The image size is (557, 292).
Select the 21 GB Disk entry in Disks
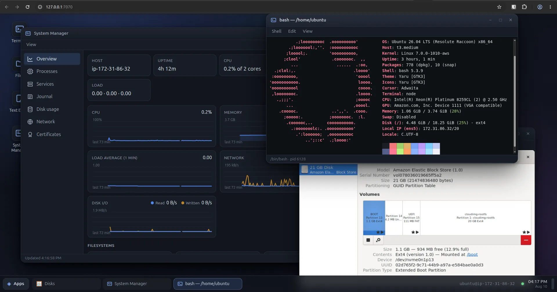click(328, 170)
